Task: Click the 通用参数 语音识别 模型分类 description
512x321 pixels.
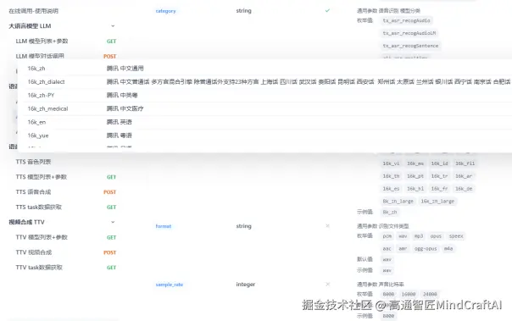Action: (x=388, y=11)
